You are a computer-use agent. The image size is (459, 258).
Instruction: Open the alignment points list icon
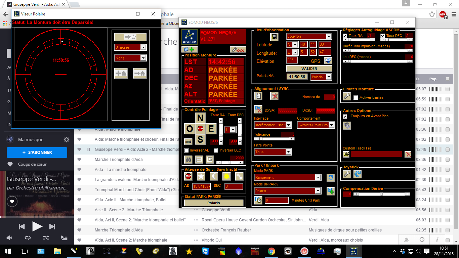tap(258, 96)
